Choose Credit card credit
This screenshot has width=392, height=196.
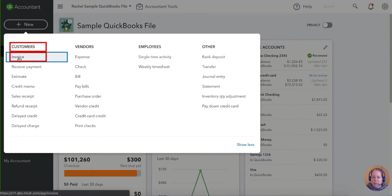coord(90,116)
